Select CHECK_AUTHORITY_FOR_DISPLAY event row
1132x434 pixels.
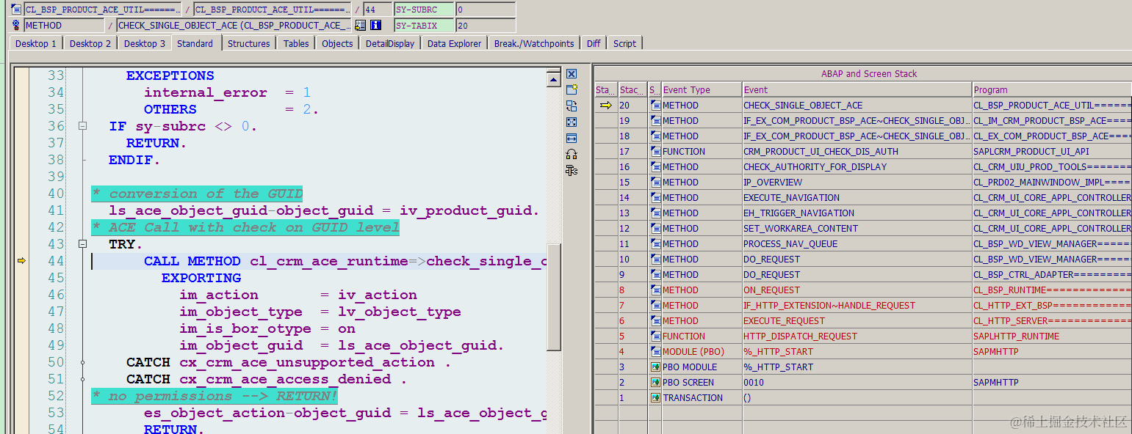857,167
